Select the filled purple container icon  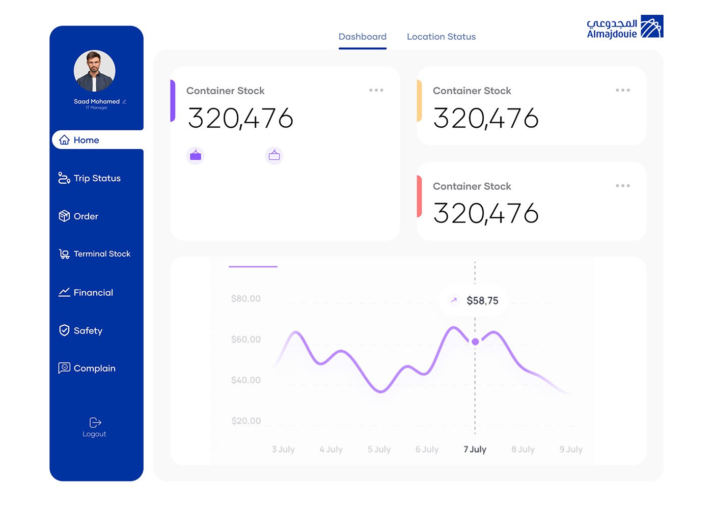coord(196,155)
